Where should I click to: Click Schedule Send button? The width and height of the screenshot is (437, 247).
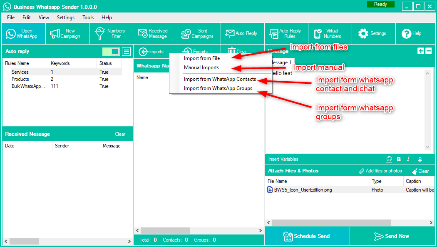pos(306,236)
